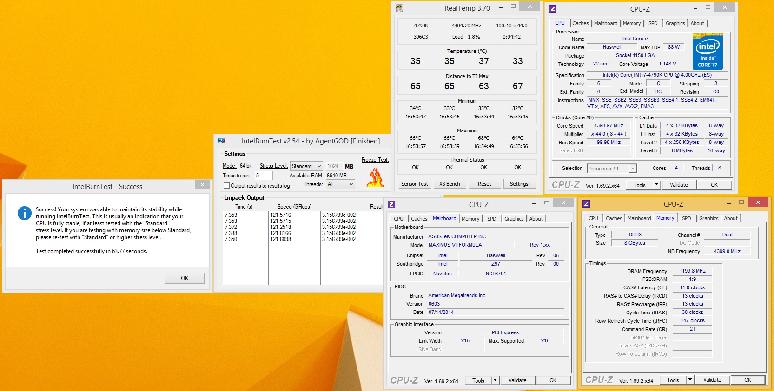
Task: Open Tools dropdown arrow in CPU-Z CPU window
Action: [x=656, y=185]
